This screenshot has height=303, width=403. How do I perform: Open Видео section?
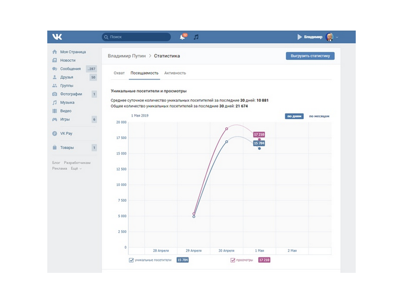66,111
